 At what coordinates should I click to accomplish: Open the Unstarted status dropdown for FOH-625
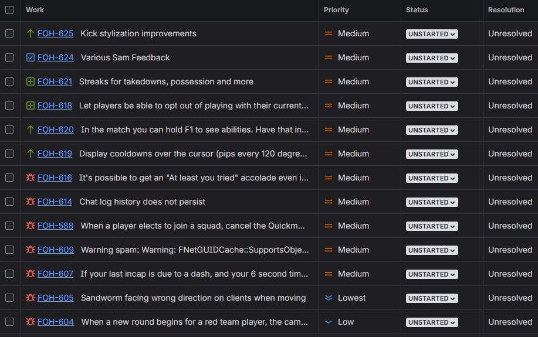tap(432, 34)
